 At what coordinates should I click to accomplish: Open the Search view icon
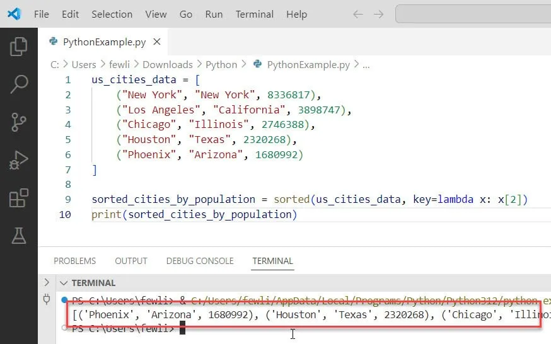[x=19, y=83]
